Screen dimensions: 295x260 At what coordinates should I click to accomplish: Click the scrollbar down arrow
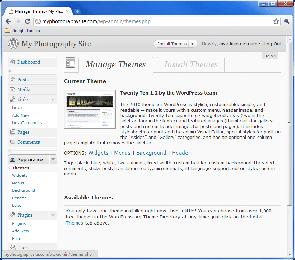(289, 254)
